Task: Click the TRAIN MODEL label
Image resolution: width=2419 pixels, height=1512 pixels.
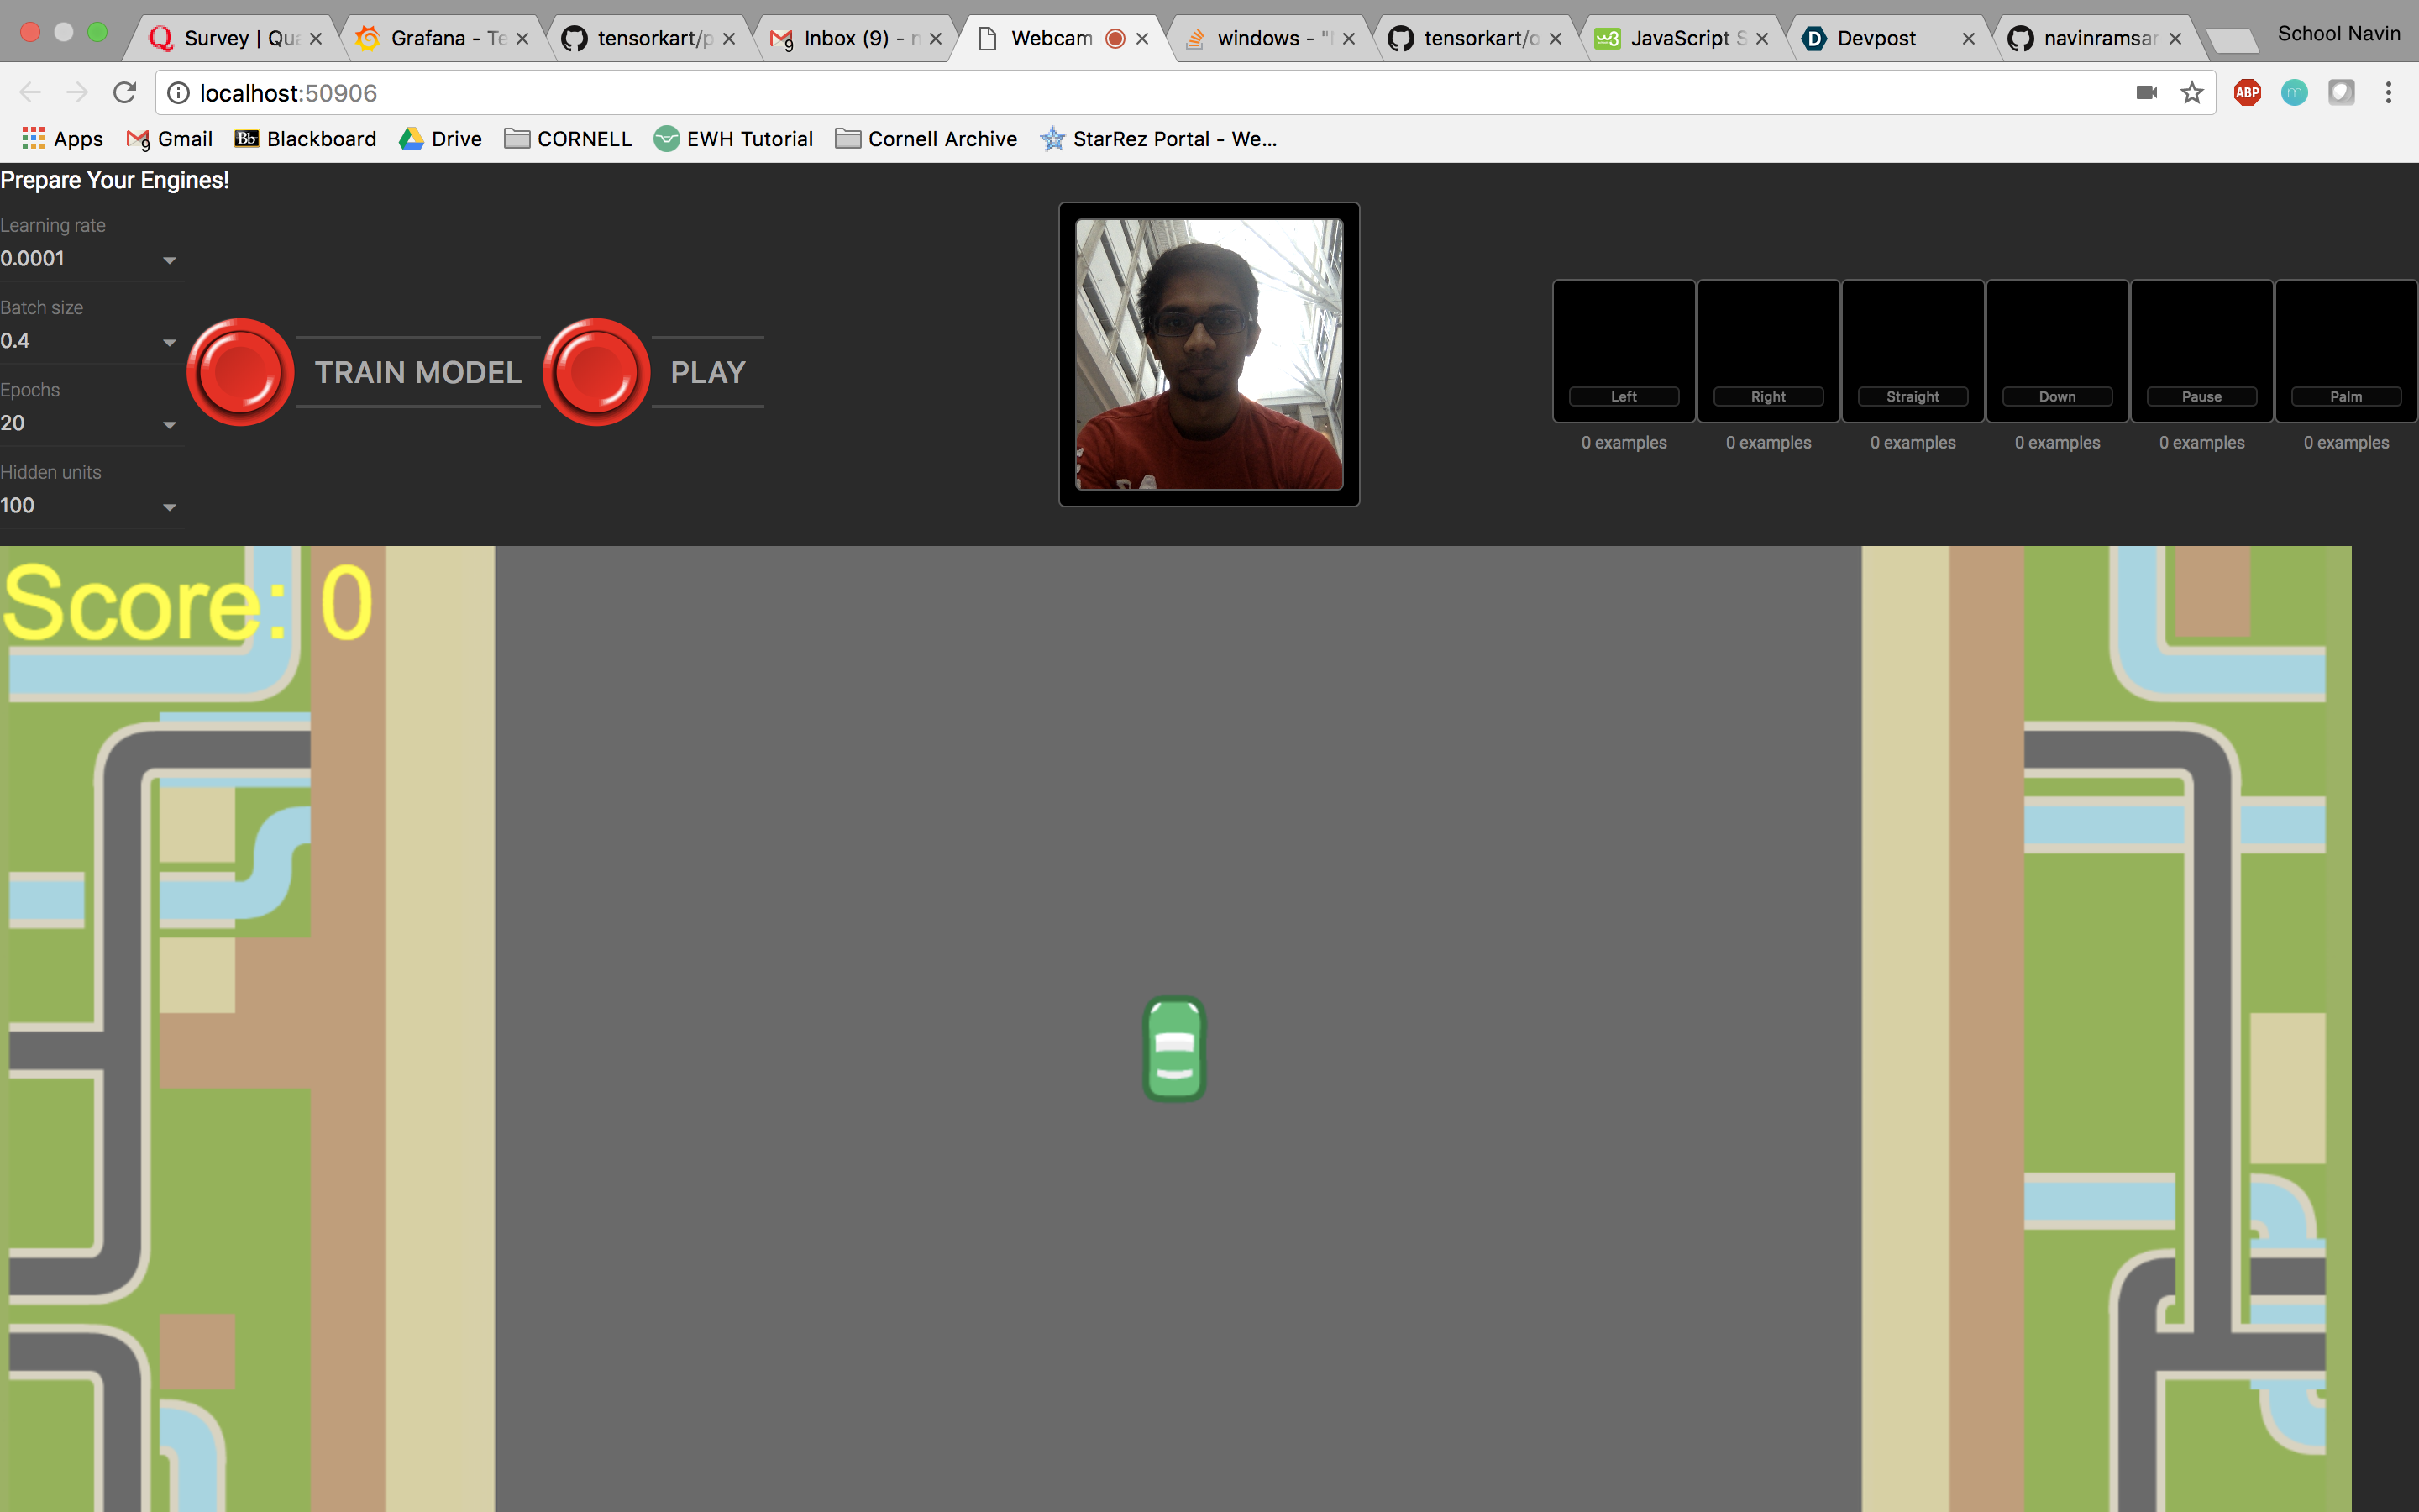Action: pos(417,372)
